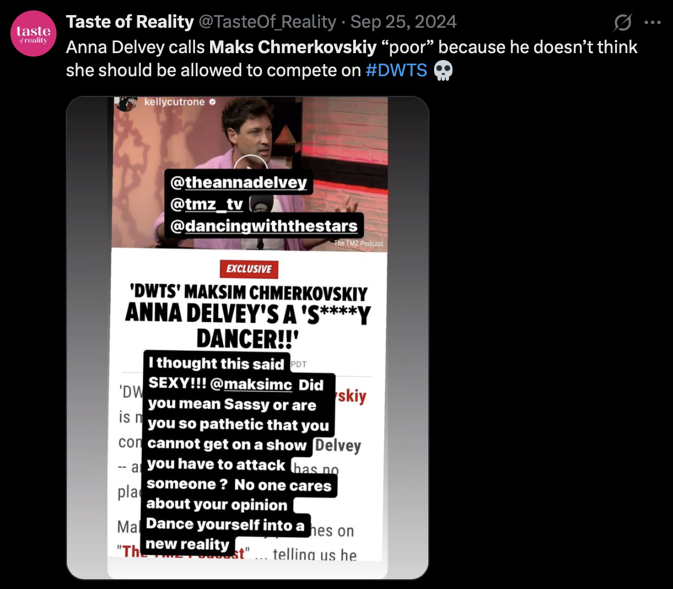
Task: Open the attached story screenshot image
Action: (248, 337)
